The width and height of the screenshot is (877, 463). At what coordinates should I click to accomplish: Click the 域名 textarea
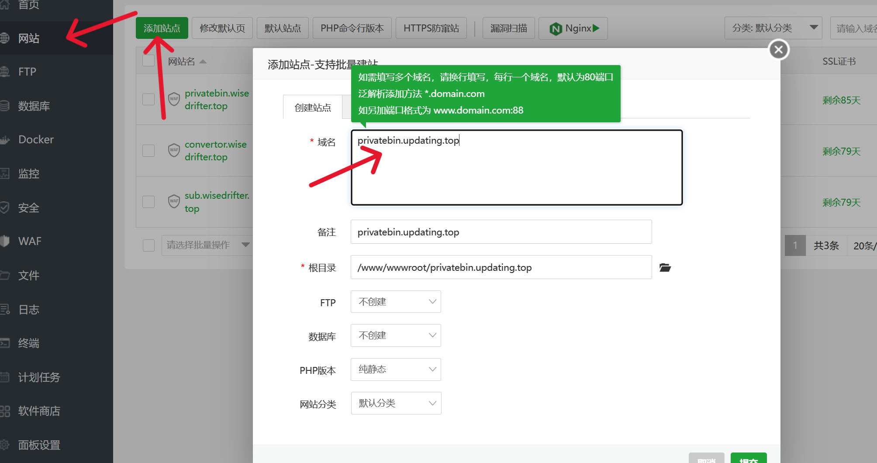517,167
